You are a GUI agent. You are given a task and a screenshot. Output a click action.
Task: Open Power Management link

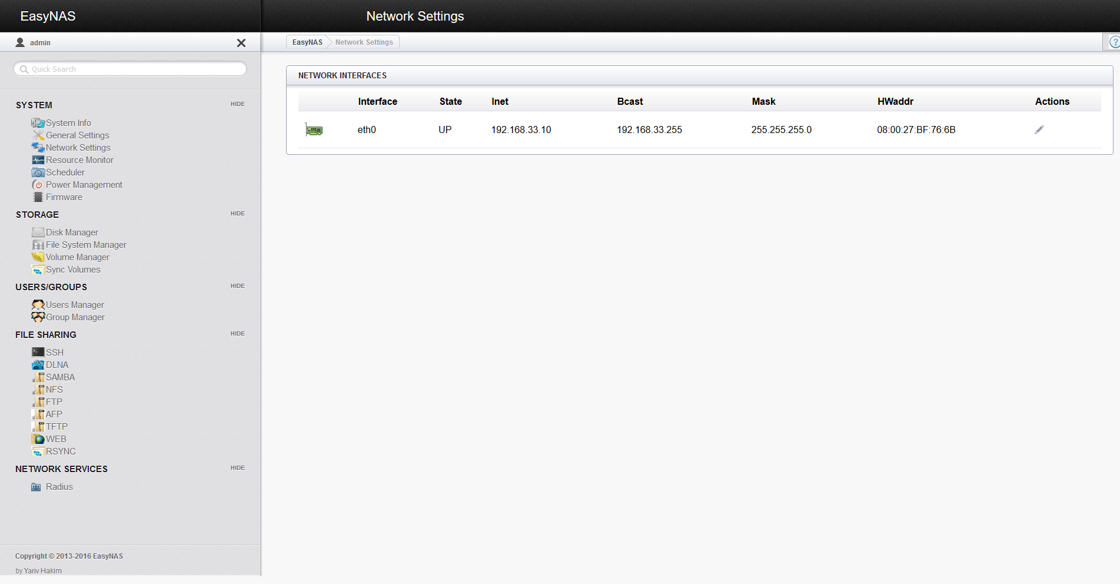click(84, 185)
